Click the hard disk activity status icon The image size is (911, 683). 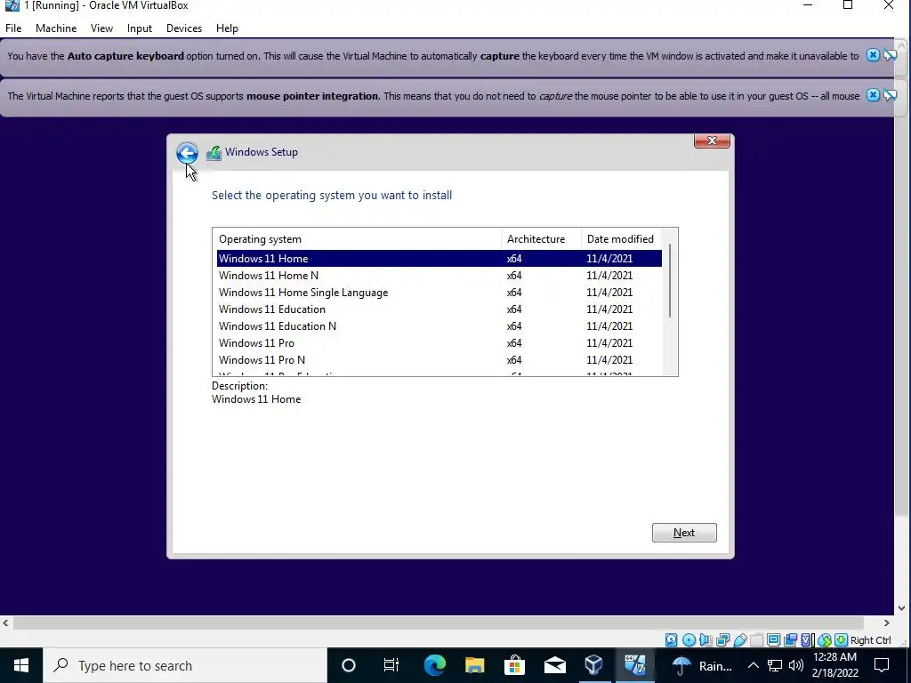[671, 640]
